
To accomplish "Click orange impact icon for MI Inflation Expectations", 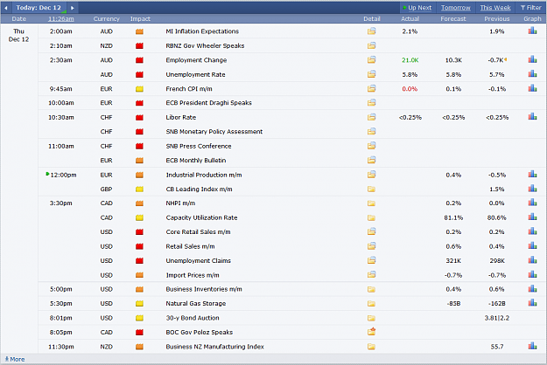I will 139,31.
